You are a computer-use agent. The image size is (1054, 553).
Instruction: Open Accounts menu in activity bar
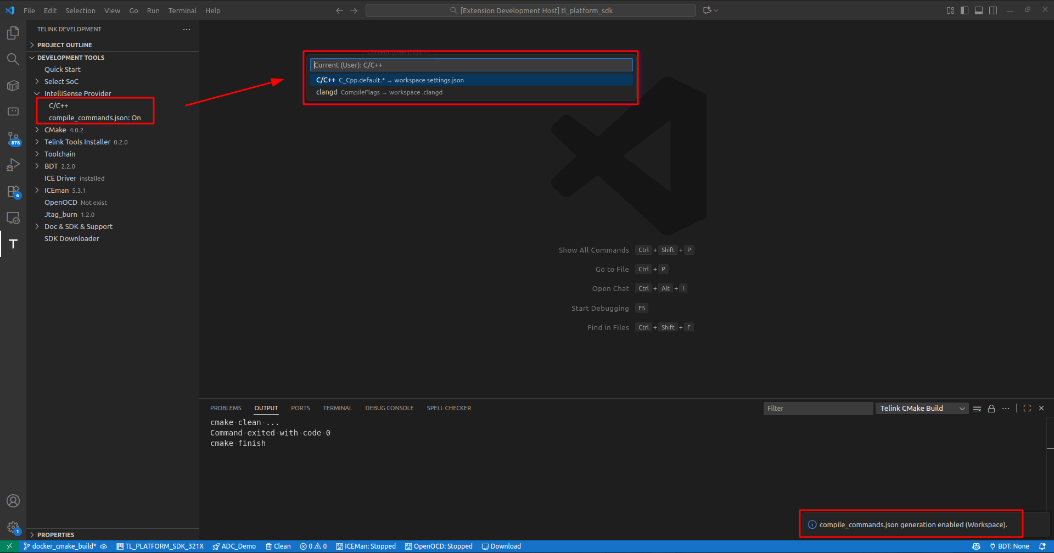coord(13,501)
